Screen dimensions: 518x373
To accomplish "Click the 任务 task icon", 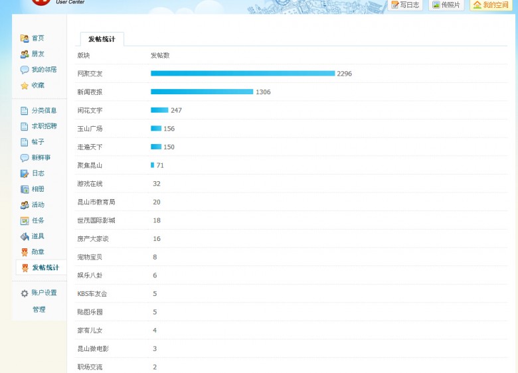I will pos(25,221).
